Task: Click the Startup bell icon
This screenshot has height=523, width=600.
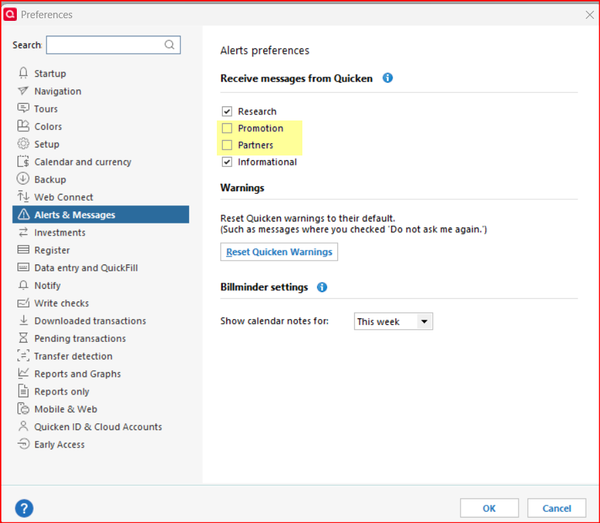Action: tap(24, 73)
